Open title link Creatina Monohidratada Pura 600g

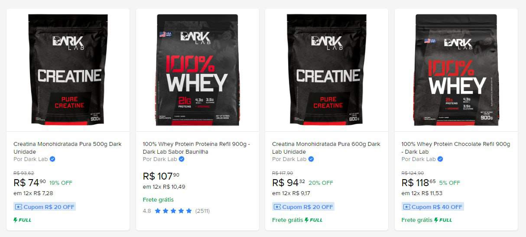[x=326, y=148]
